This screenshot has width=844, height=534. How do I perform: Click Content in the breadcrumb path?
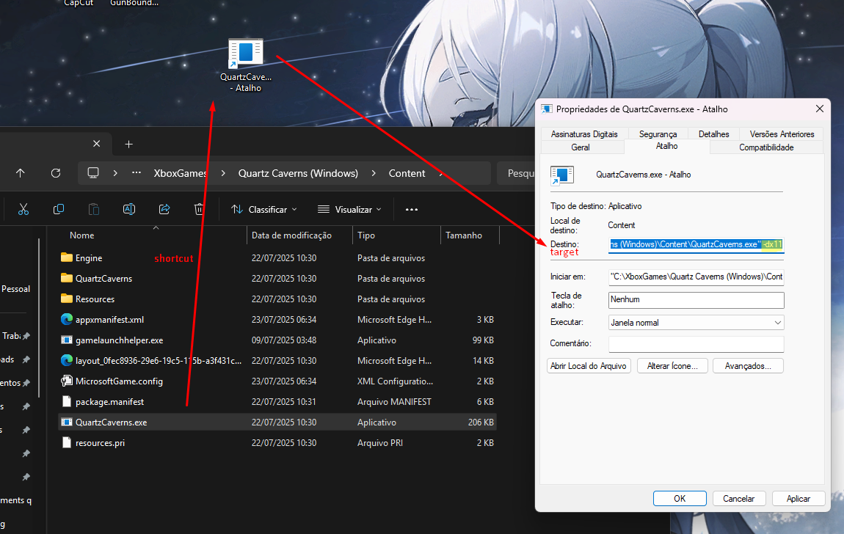pos(407,173)
